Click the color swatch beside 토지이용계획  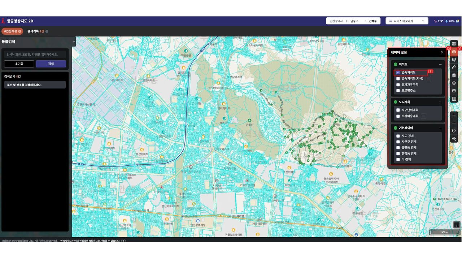point(424,116)
